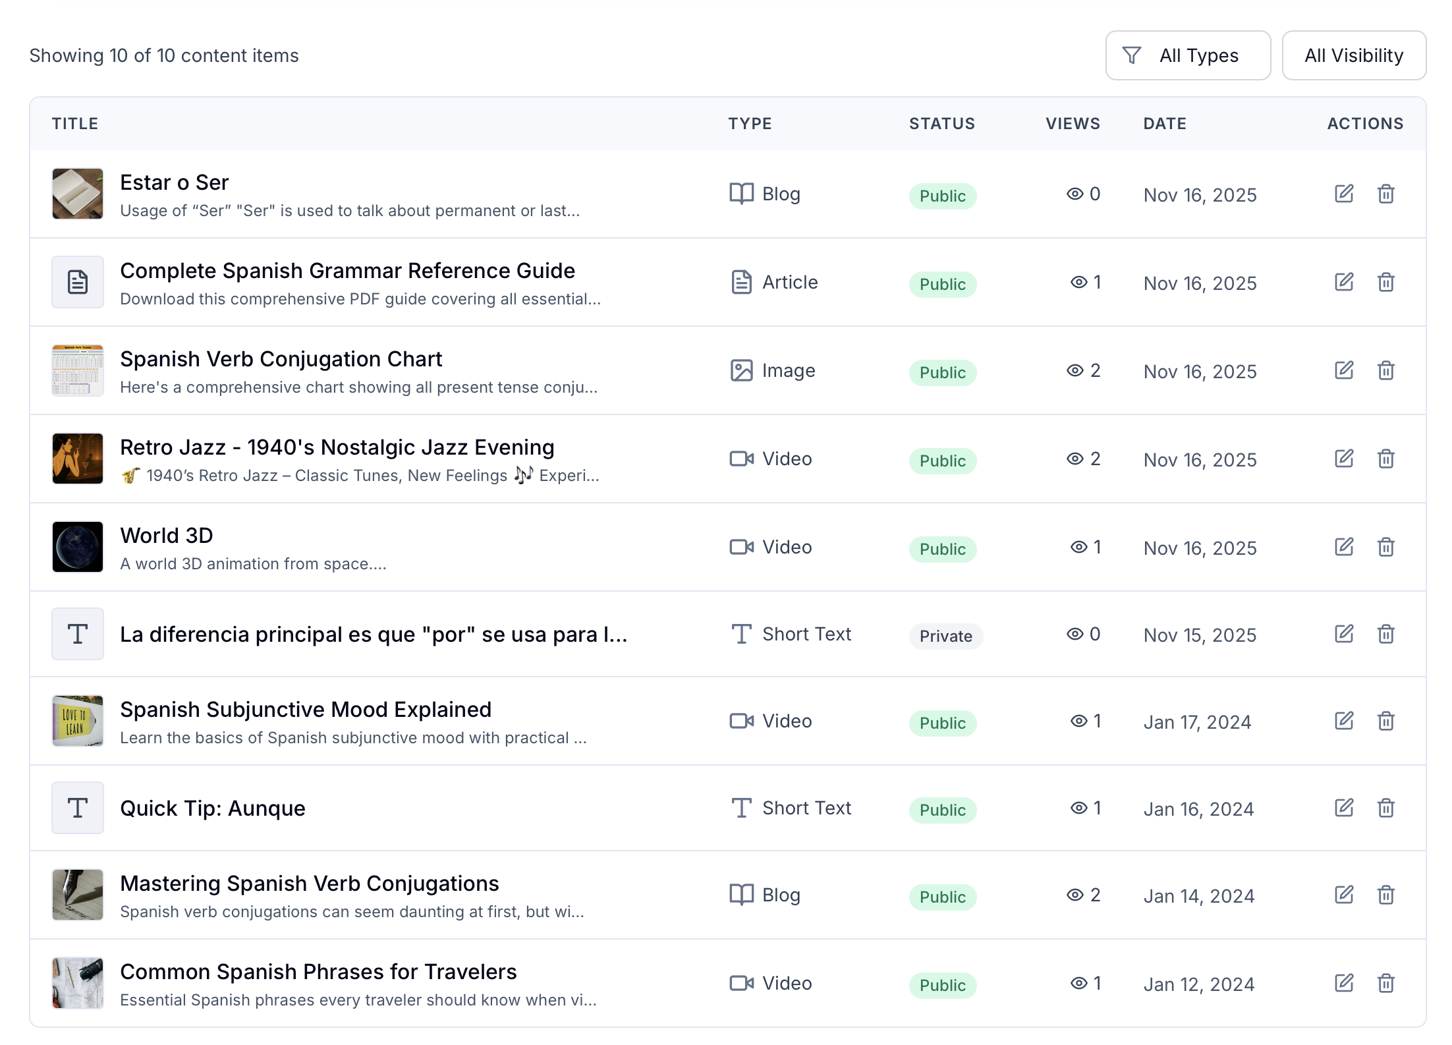Click the filter funnel icon in All Types
Viewport: 1452px width, 1045px height.
click(1131, 55)
